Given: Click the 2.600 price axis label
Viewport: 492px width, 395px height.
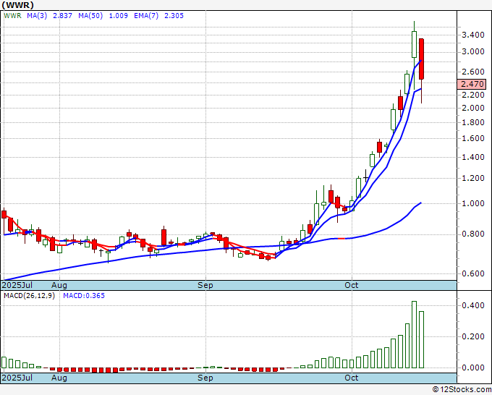Looking at the screenshot, I should [473, 72].
